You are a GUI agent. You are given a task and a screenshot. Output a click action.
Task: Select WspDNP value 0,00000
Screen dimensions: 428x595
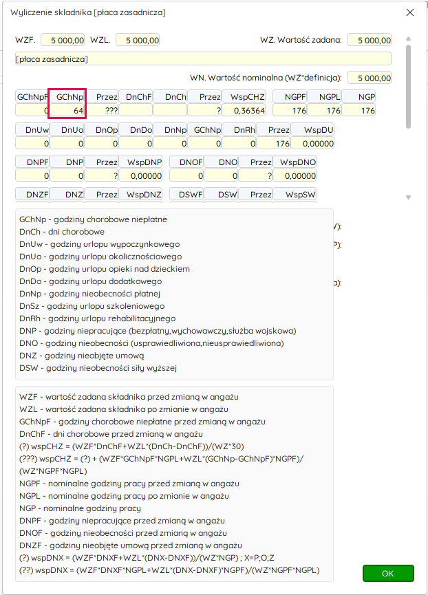pyautogui.click(x=140, y=175)
